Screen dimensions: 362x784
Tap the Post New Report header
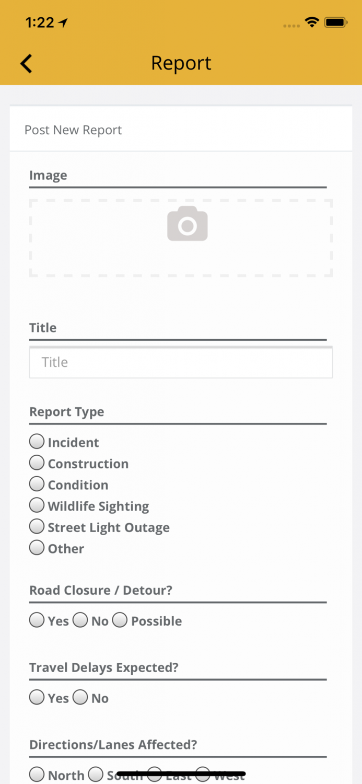(73, 130)
